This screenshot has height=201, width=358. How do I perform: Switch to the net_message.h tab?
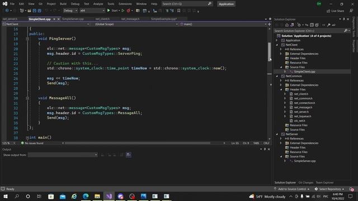130,19
